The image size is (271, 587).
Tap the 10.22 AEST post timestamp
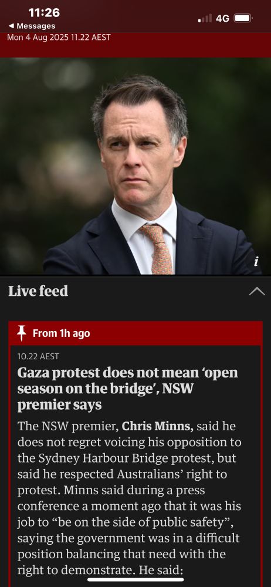[38, 356]
